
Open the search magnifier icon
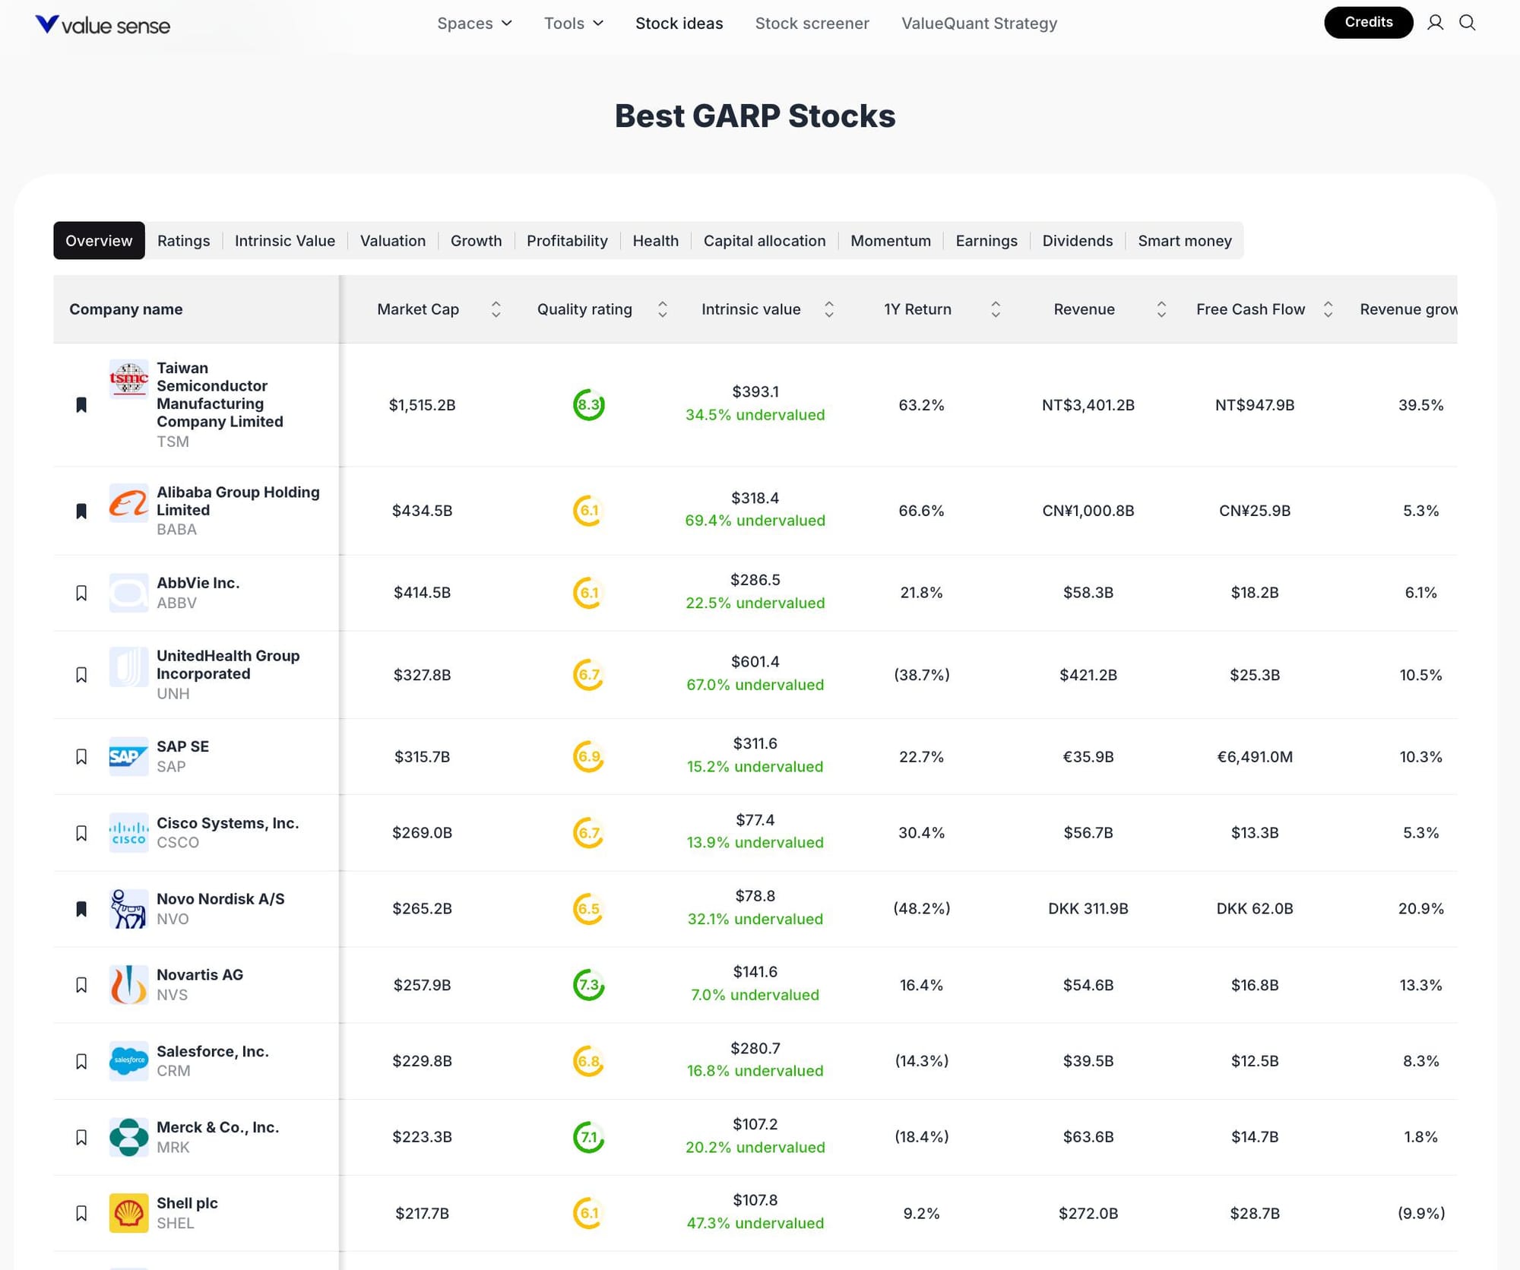click(x=1467, y=23)
